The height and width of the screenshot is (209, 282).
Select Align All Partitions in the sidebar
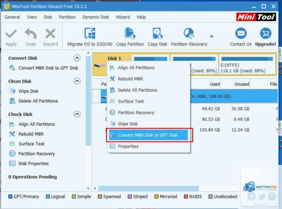tap(32, 124)
